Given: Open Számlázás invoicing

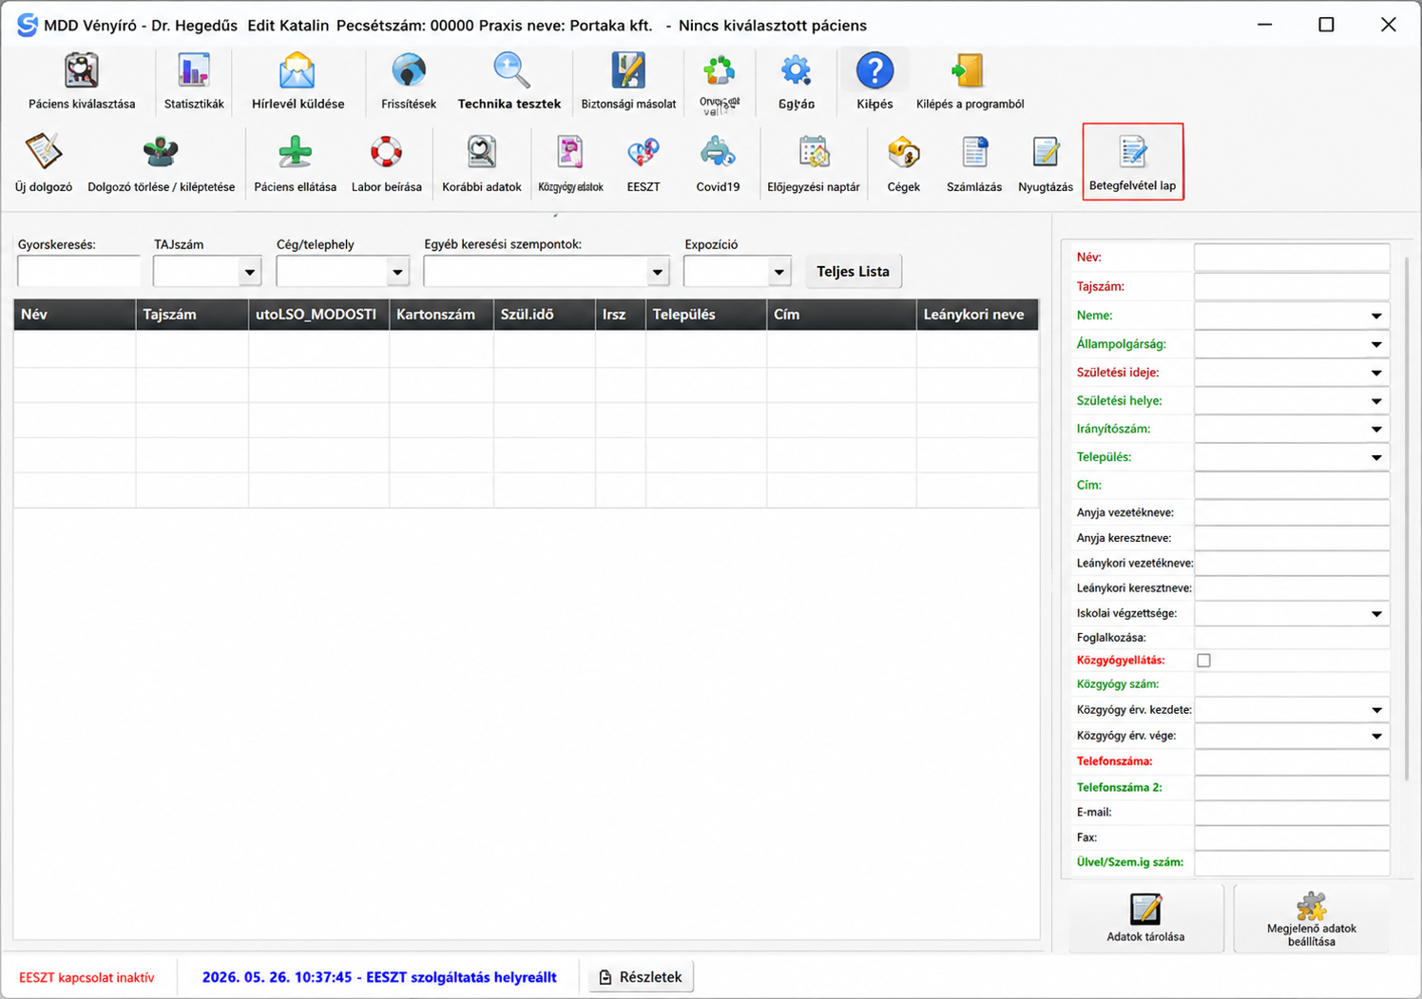Looking at the screenshot, I should coord(974,164).
